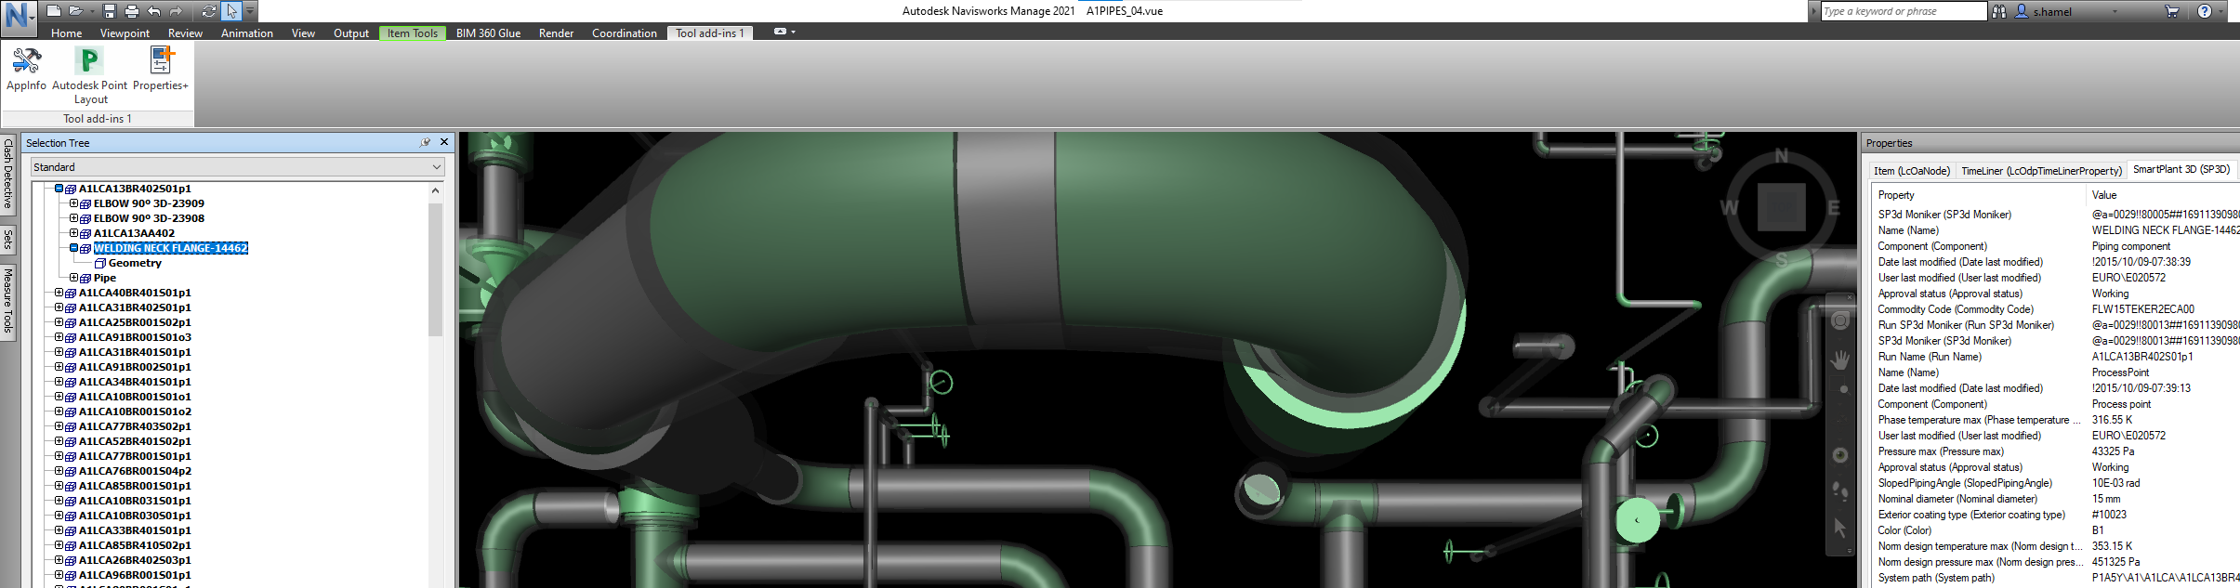Screen dimensions: 2240x588
Task: Click the Property column header
Action: click(x=1896, y=195)
